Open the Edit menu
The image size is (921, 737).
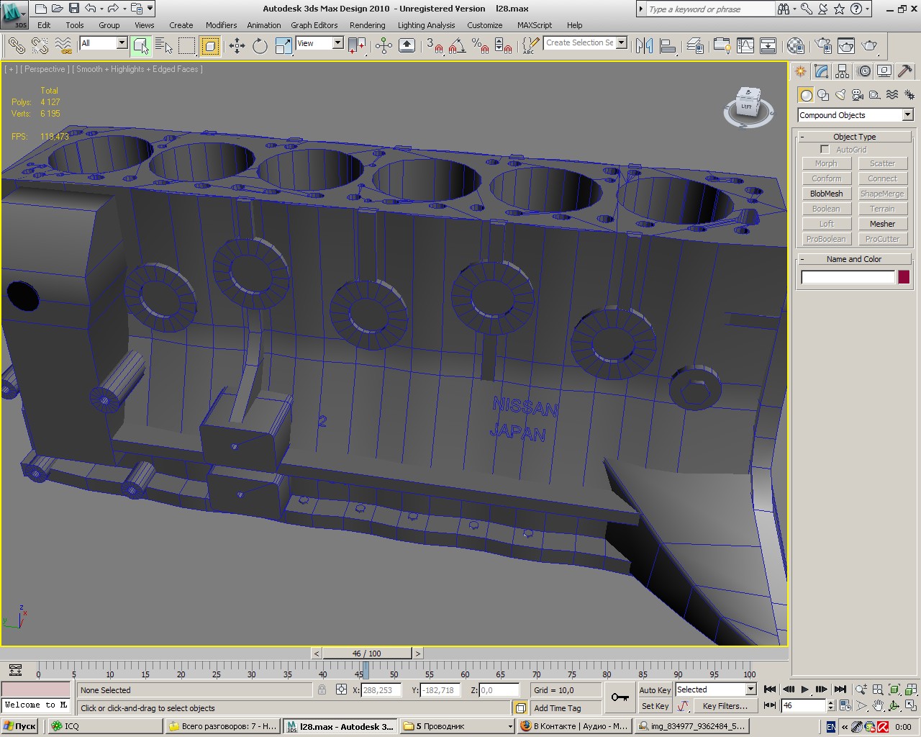coord(44,25)
